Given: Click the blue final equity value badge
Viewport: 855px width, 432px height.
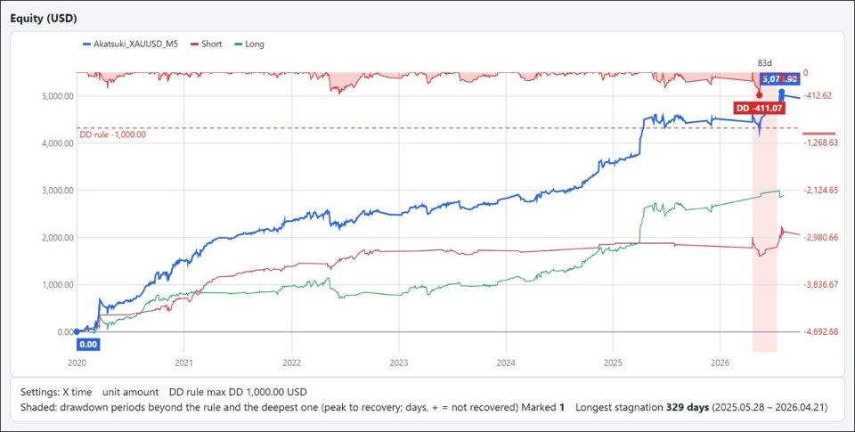Looking at the screenshot, I should 780,78.
